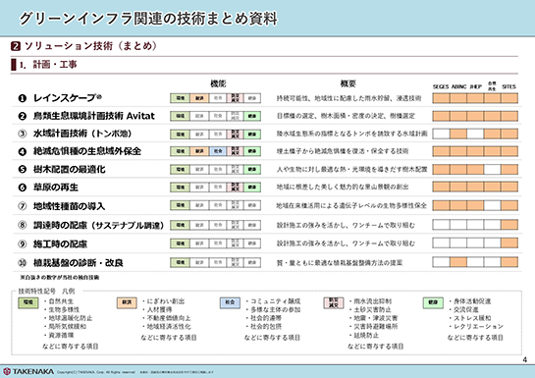Click the 環境 badge in the 樹木配置の最適化 row
This screenshot has width=535, height=378.
click(x=181, y=169)
